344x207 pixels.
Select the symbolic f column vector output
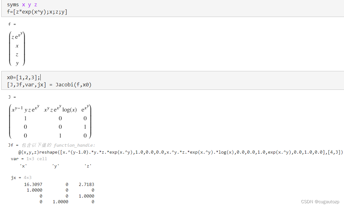pos(17,49)
